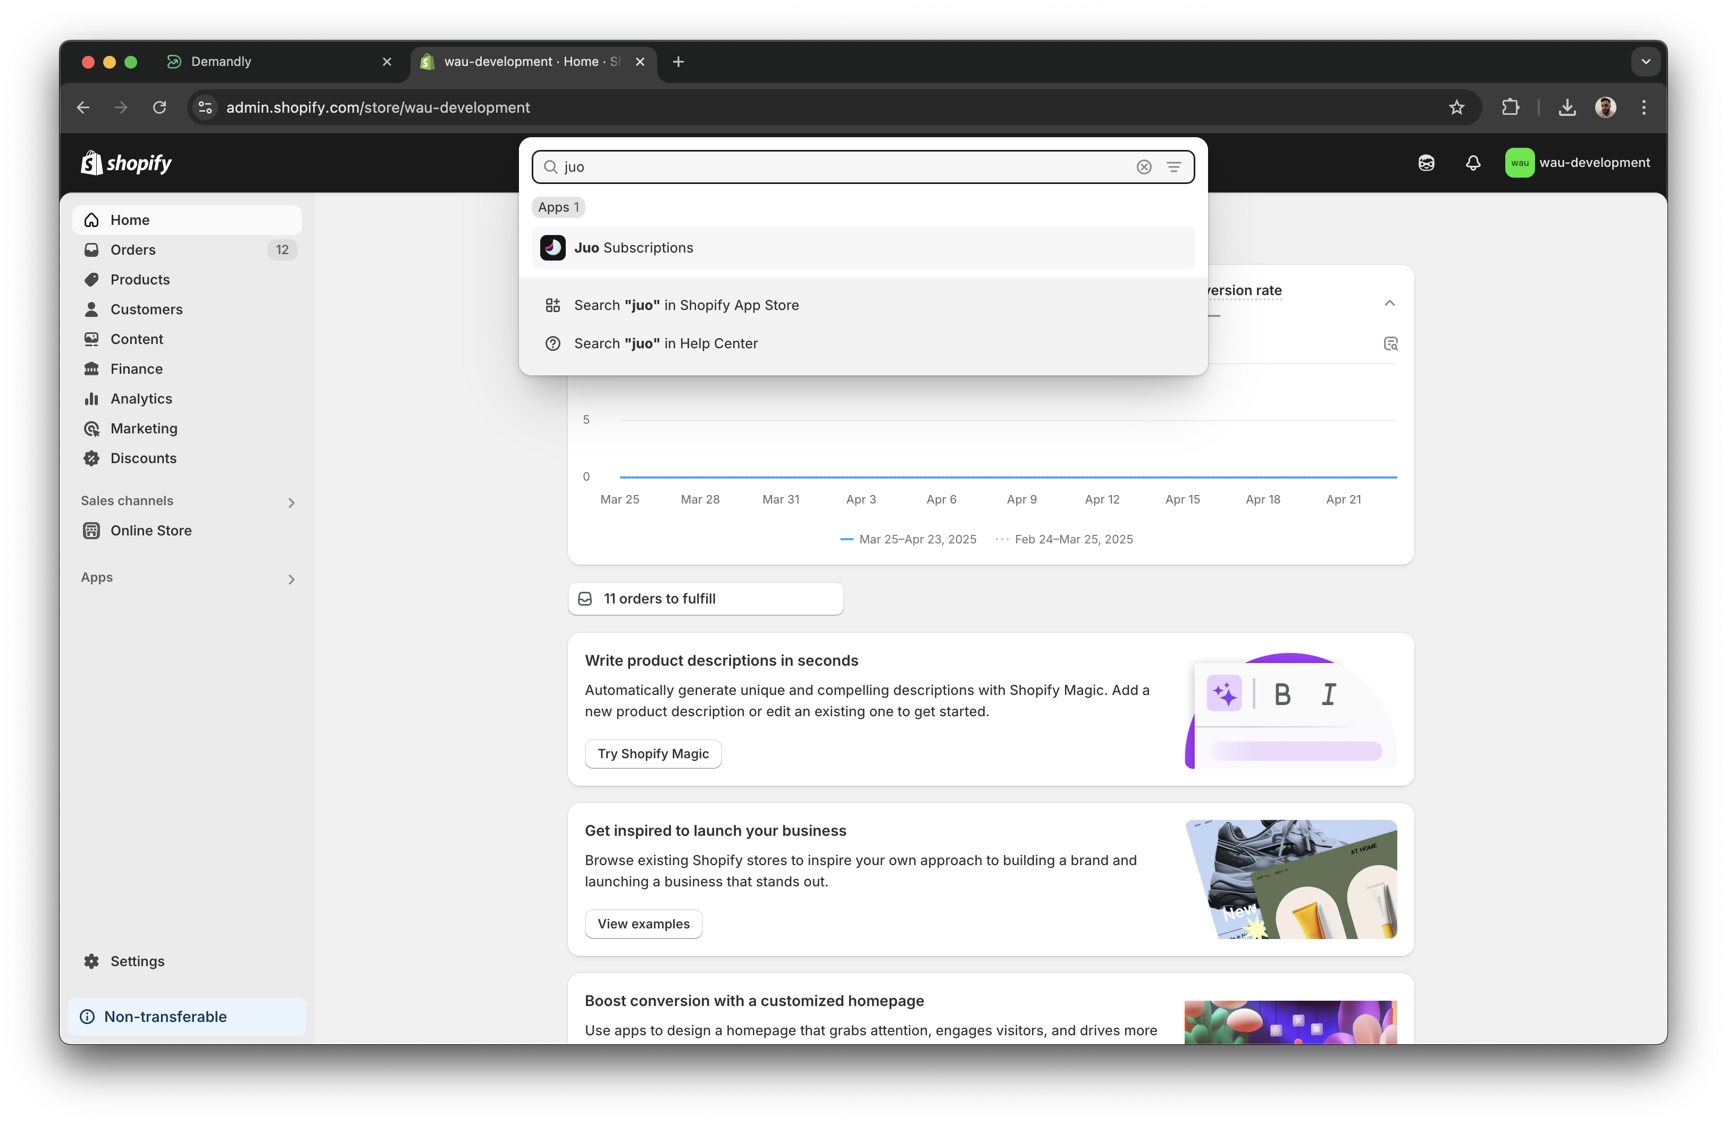This screenshot has height=1123, width=1727.
Task: Expand the Apps section in the sidebar
Action: 292,579
